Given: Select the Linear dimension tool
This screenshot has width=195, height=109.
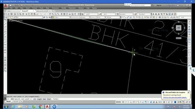Looking at the screenshot, I should click(122, 17).
